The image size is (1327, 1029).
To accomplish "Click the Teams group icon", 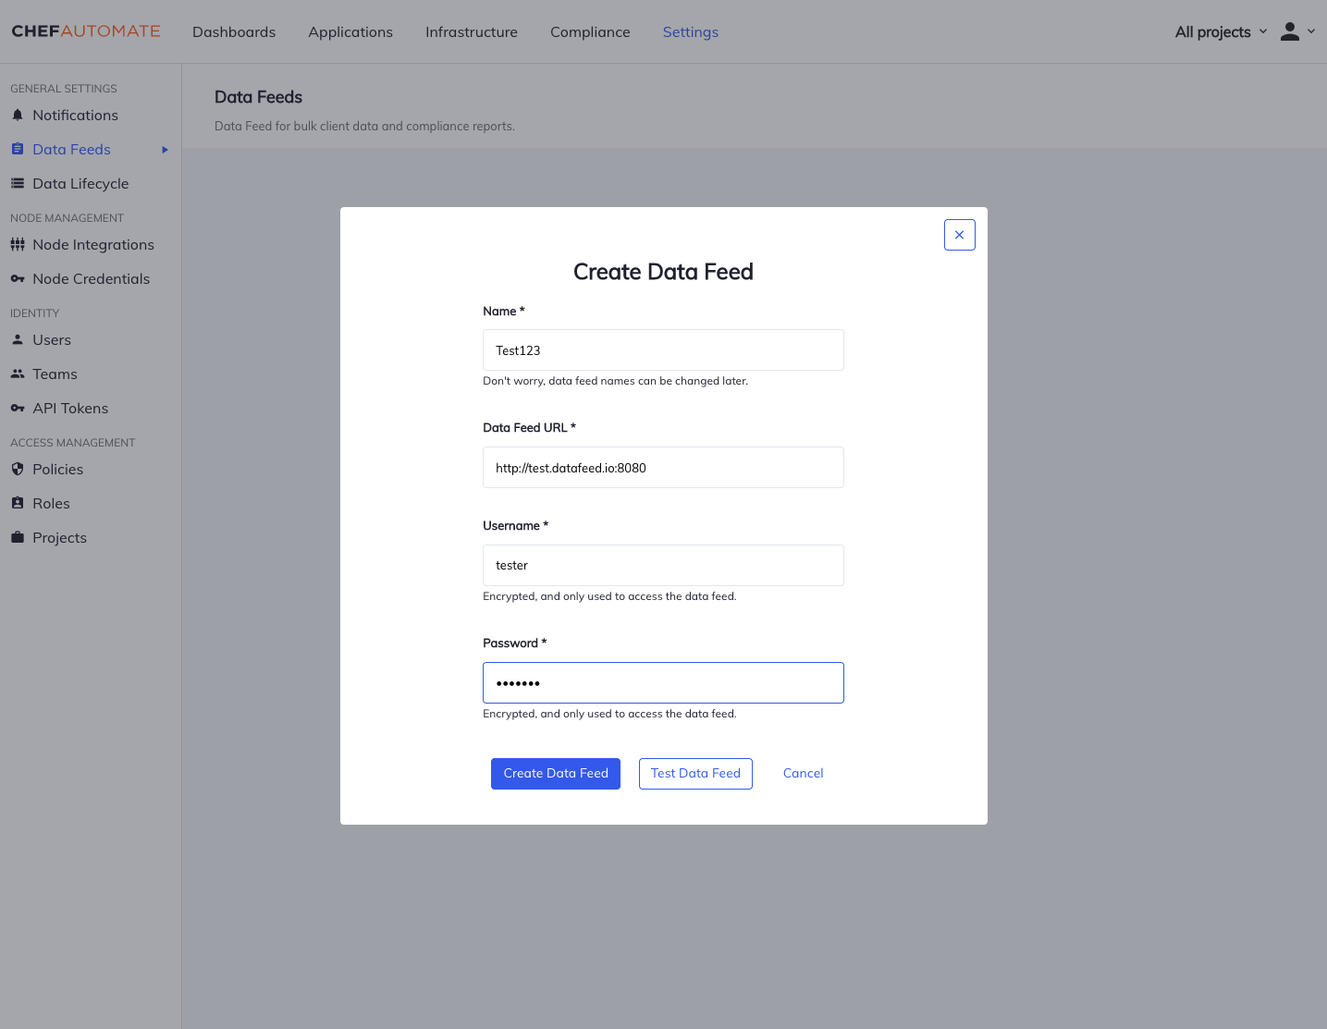I will point(18,374).
